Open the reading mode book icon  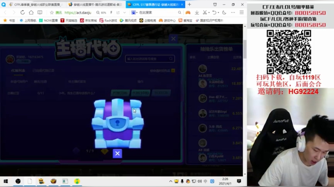tap(40, 12)
